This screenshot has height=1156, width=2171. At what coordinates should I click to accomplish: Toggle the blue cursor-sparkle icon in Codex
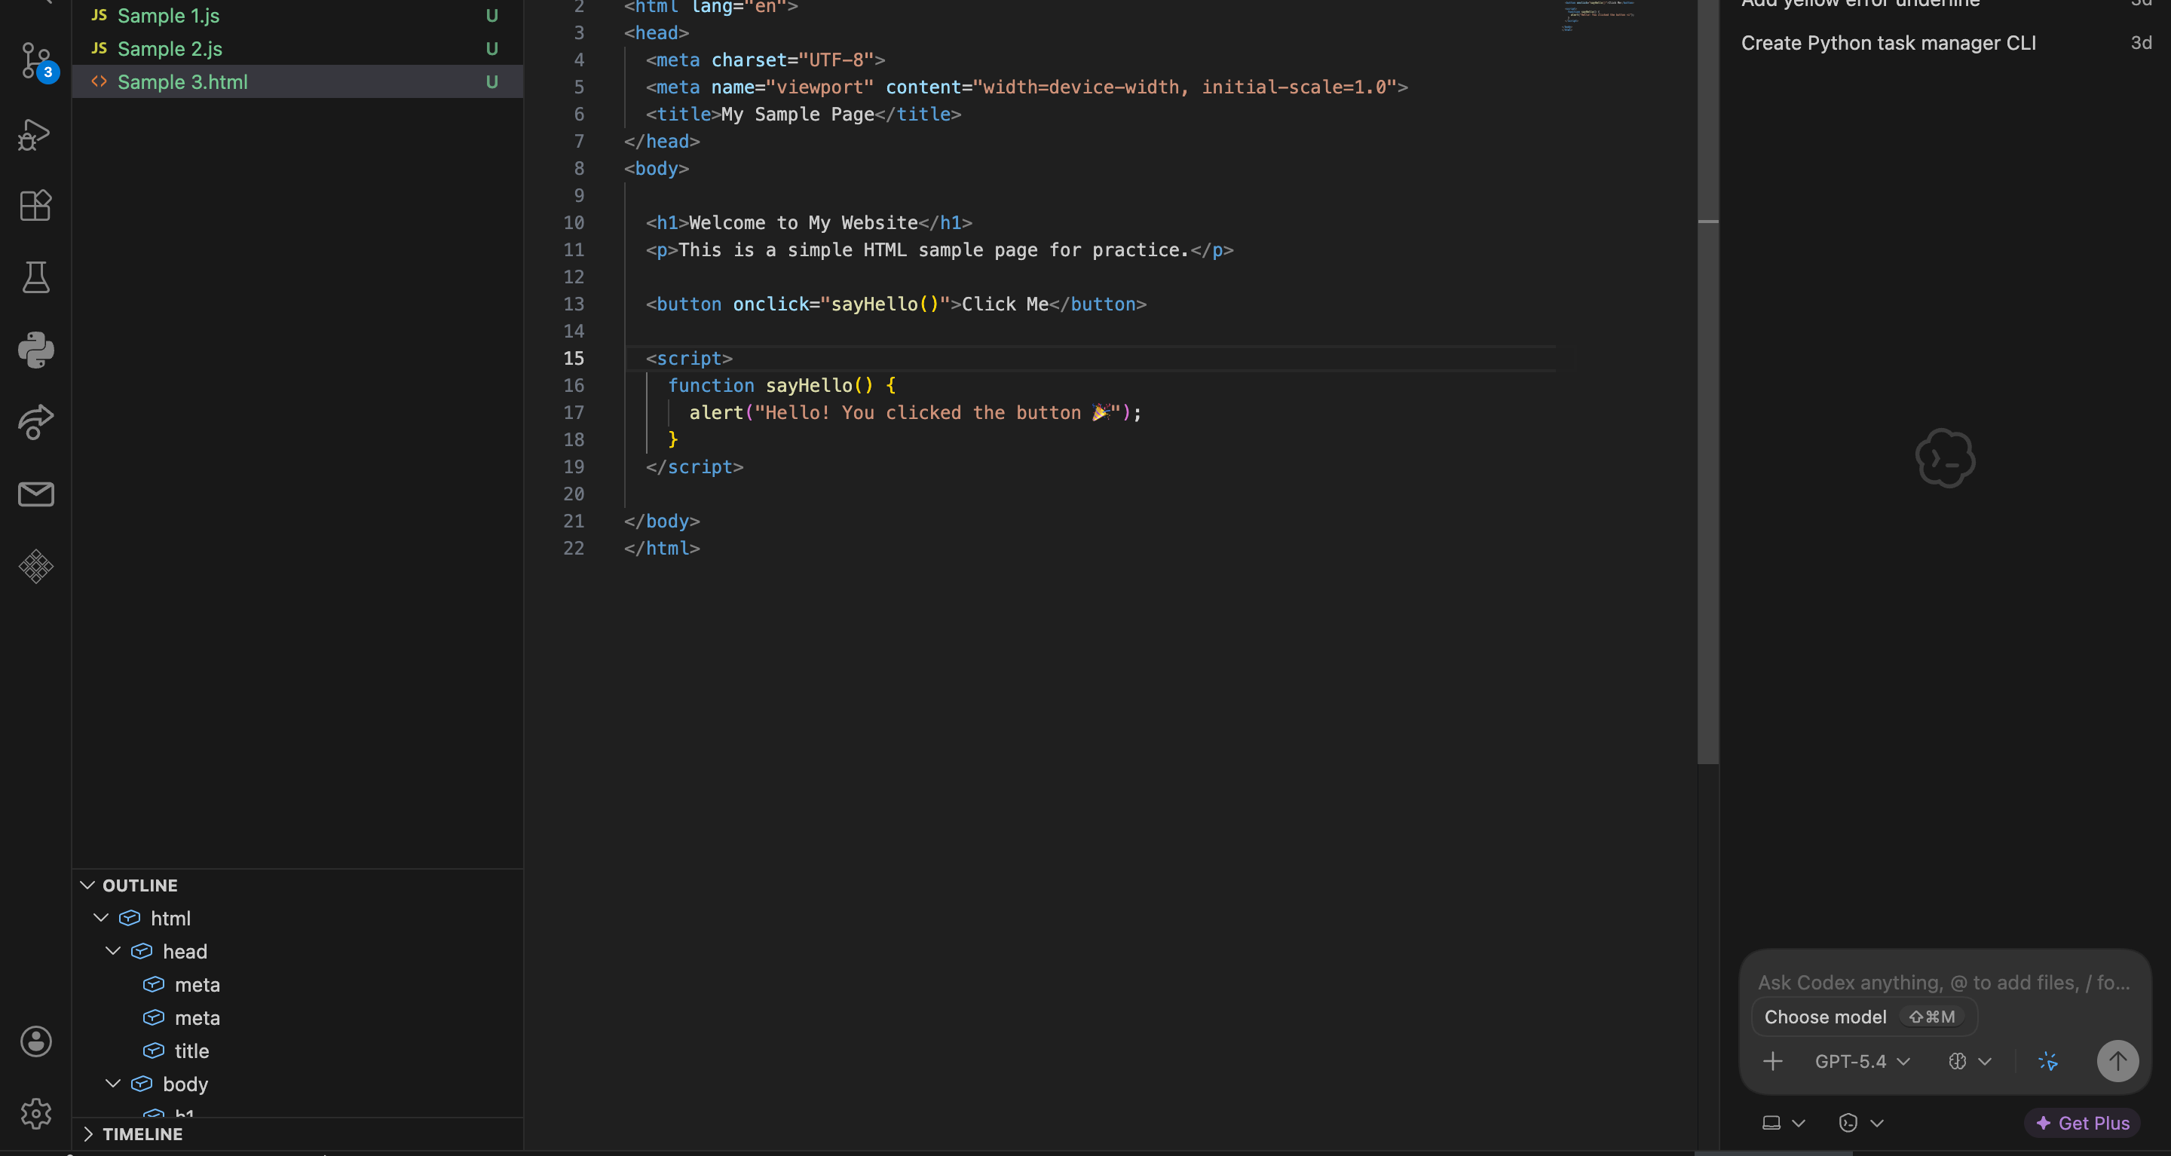[2048, 1062]
